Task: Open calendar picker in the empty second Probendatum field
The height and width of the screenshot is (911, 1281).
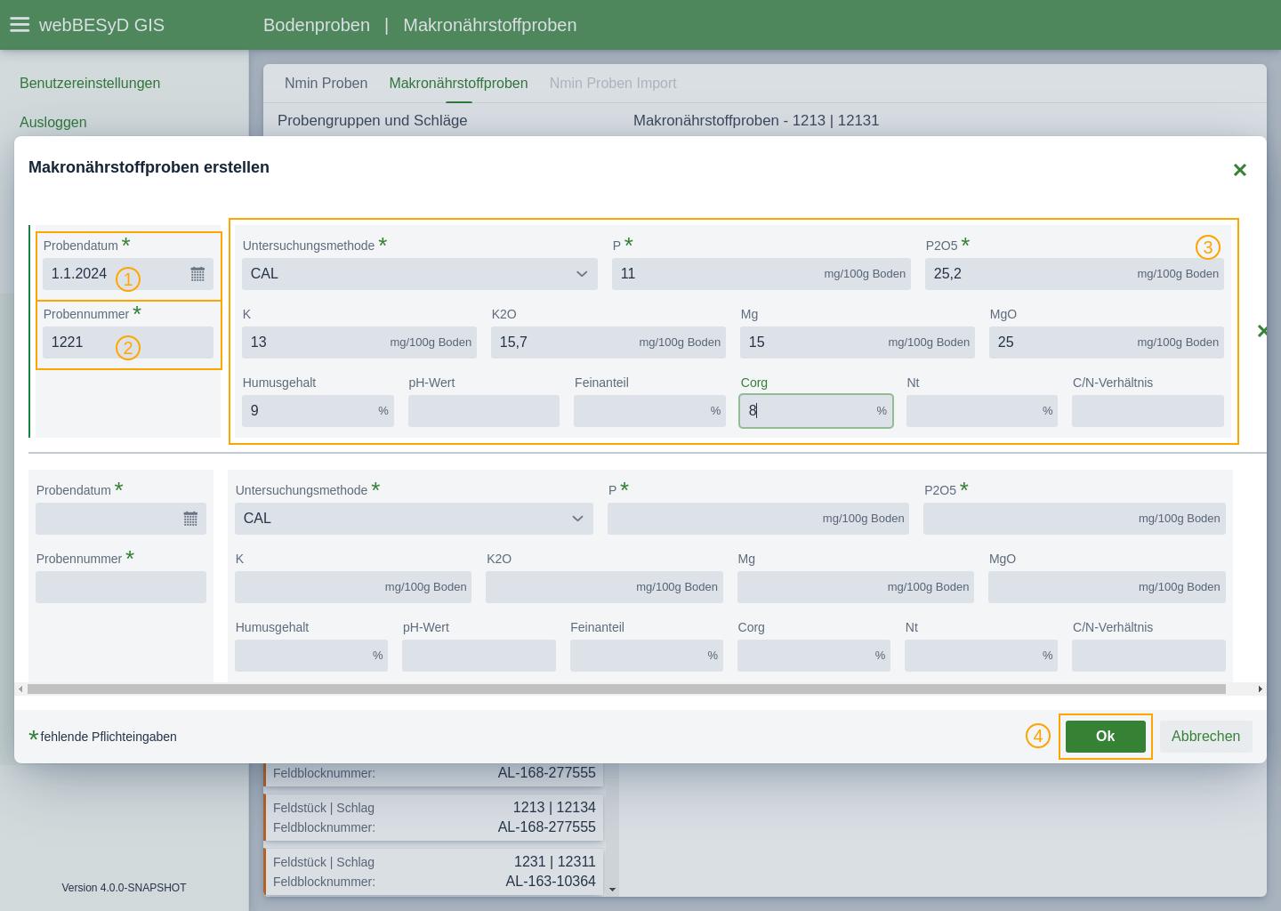Action: coord(190,519)
